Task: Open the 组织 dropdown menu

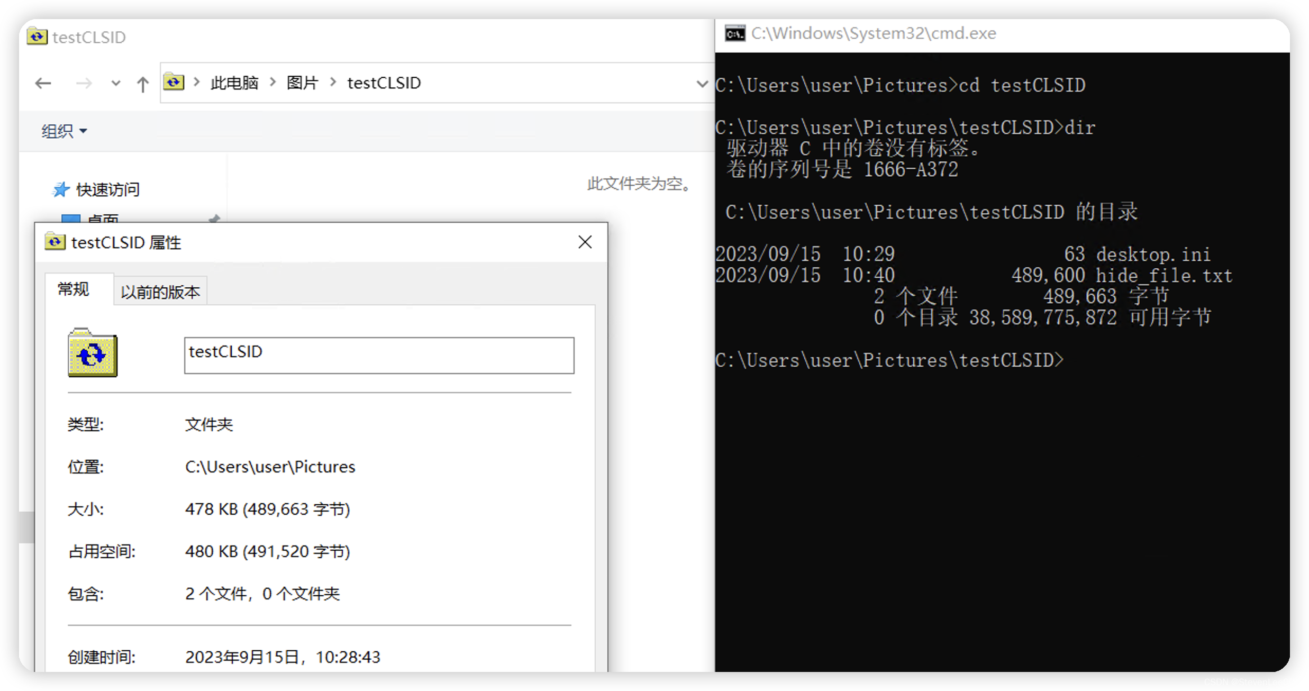Action: (x=64, y=131)
